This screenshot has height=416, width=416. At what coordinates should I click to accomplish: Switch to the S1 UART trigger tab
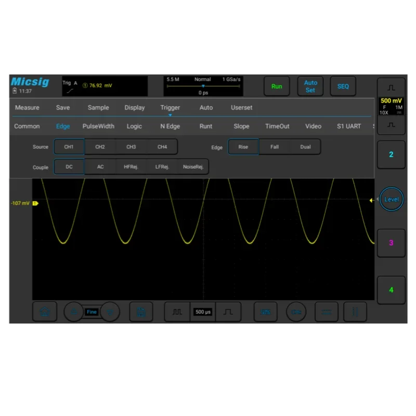coord(349,126)
